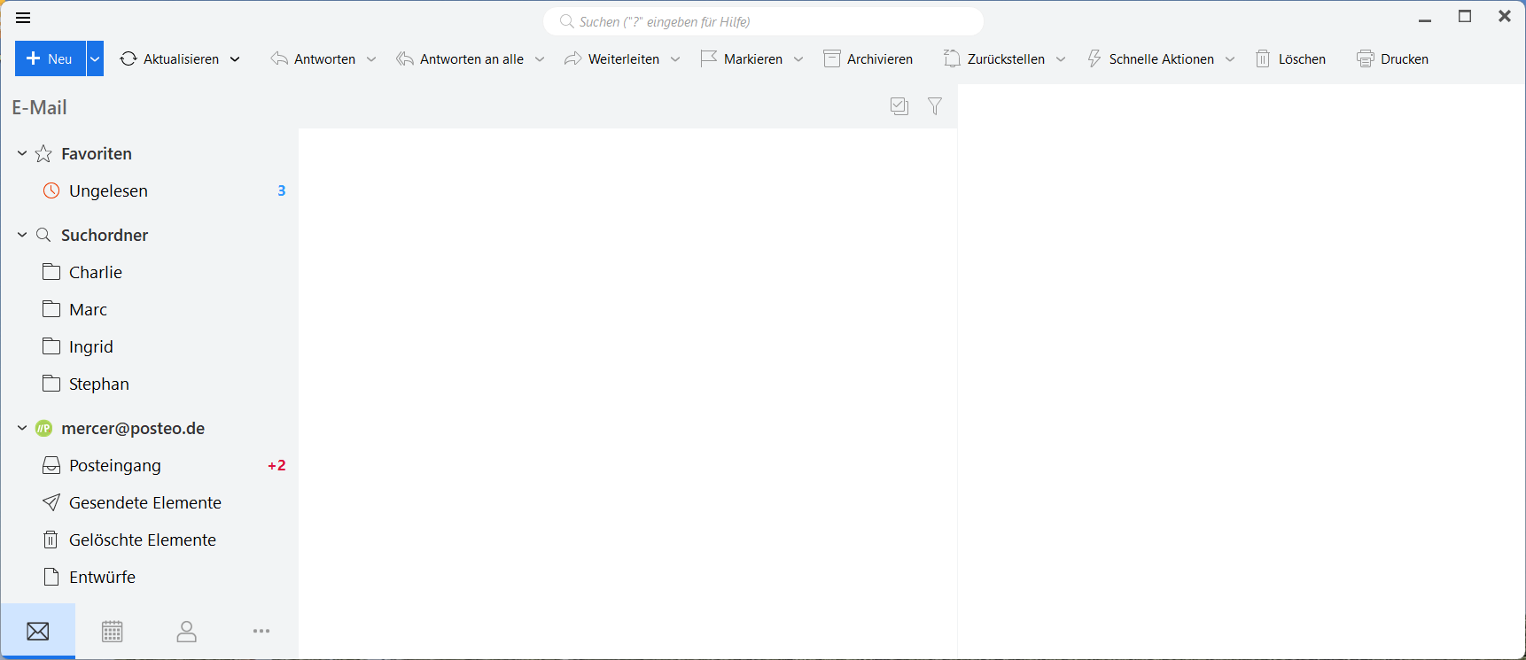Click the Archivieren toolbar button
Screen dimensions: 1526x660
[x=868, y=59]
